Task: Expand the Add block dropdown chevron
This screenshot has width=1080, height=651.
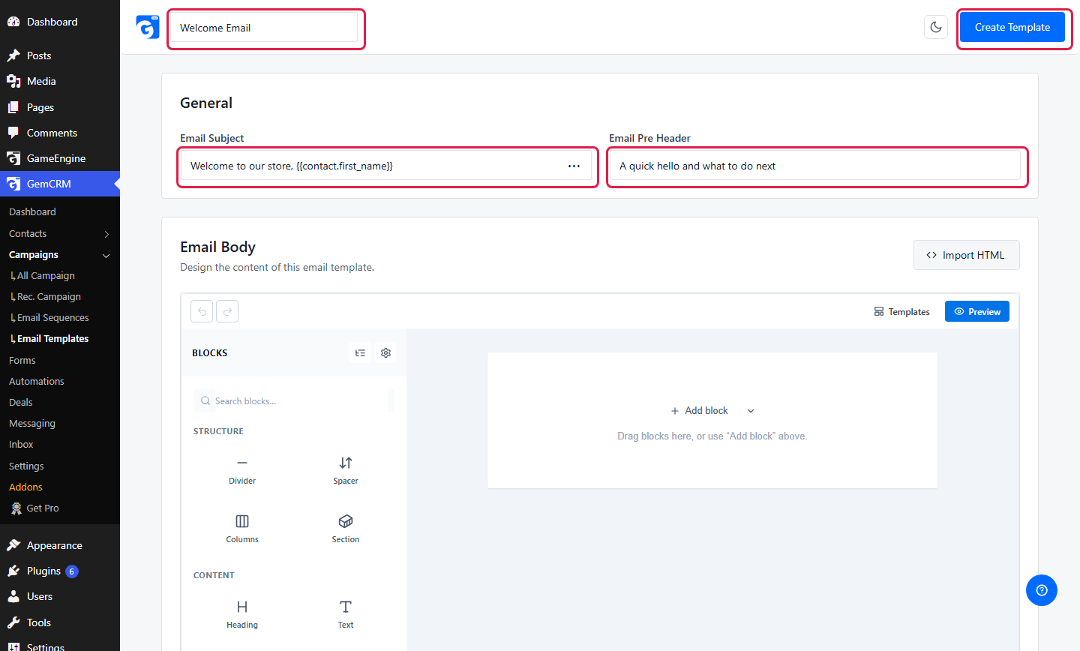Action: coord(751,411)
